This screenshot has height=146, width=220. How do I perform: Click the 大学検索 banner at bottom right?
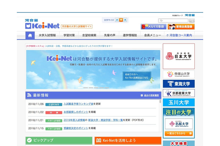point(179,143)
